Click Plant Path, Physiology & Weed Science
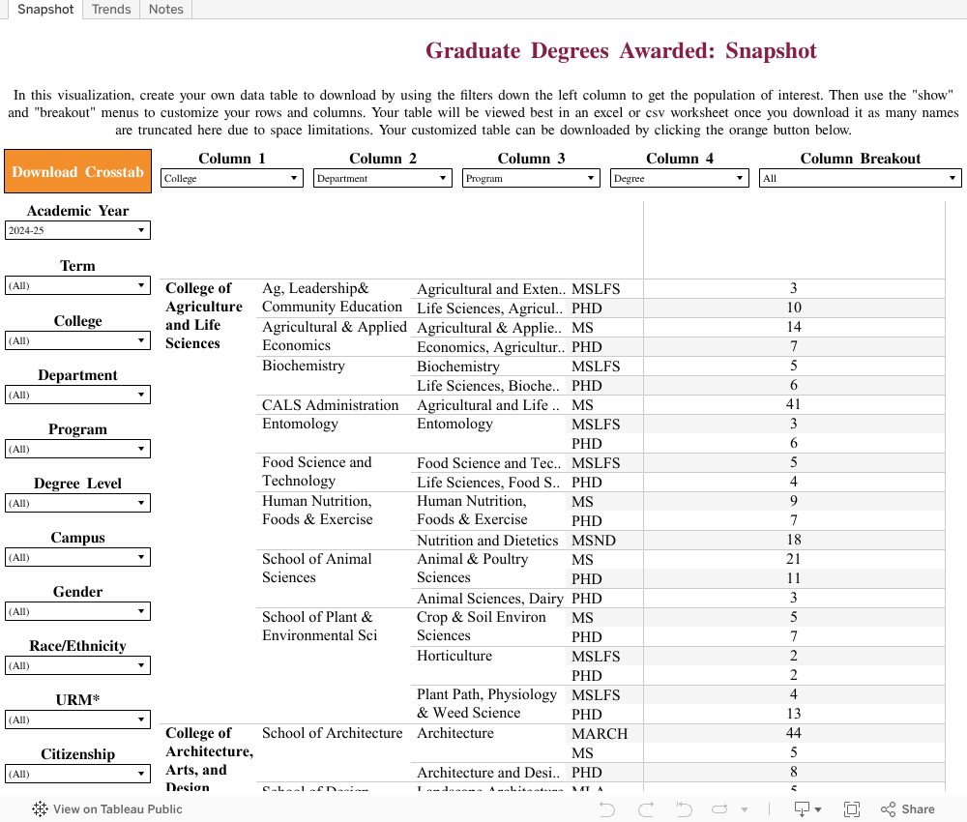Viewport: 967px width, 822px height. pos(486,704)
